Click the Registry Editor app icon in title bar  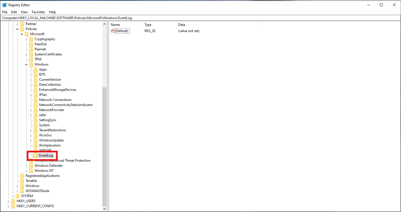4,5
